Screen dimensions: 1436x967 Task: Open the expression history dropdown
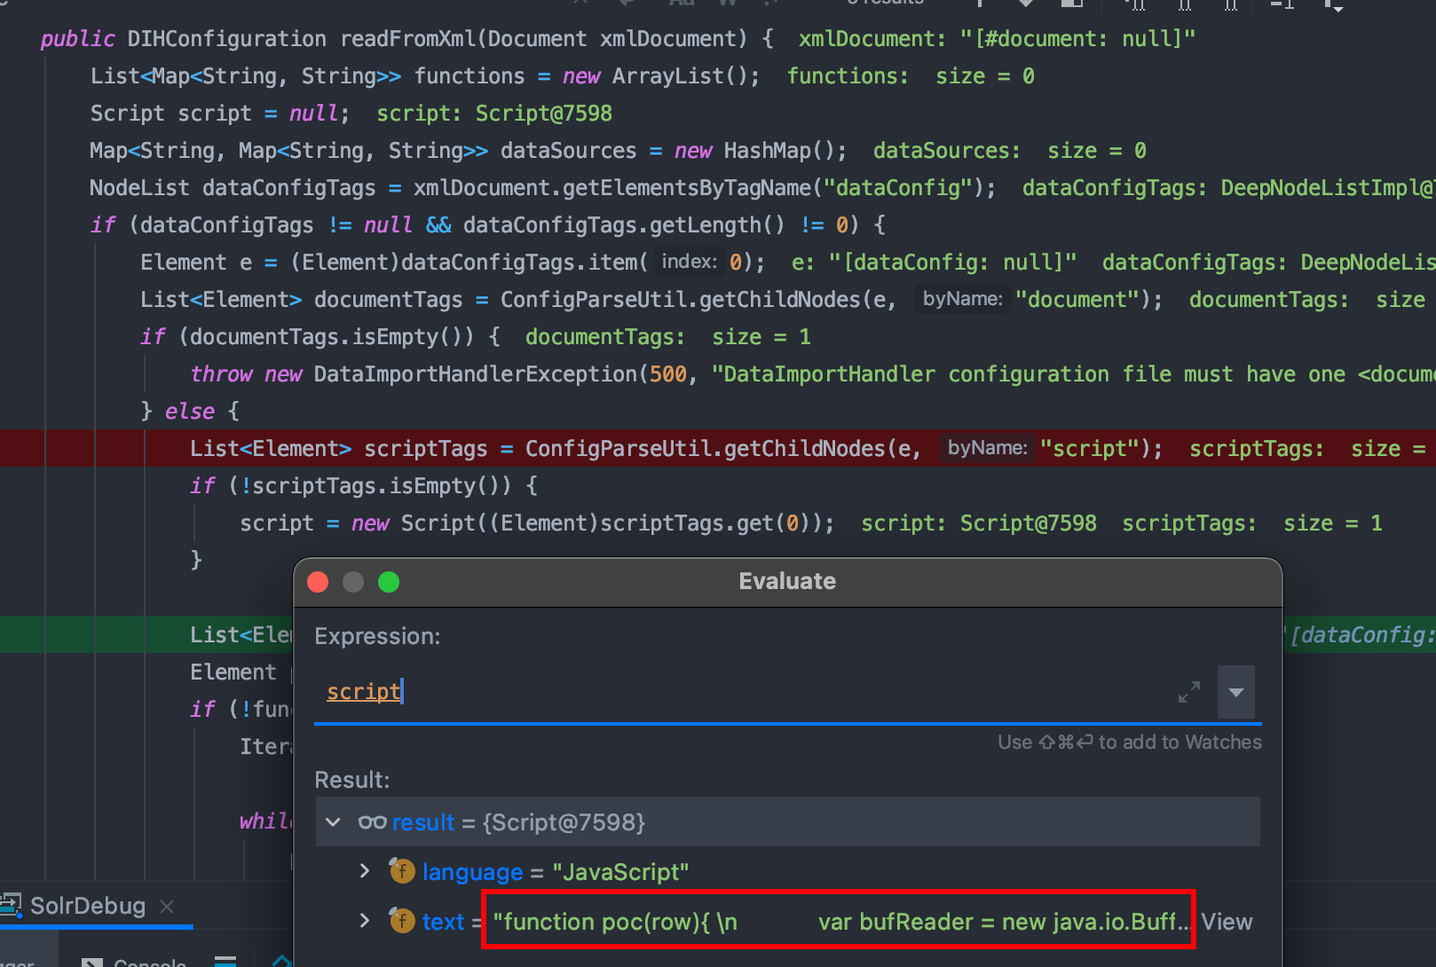click(x=1235, y=692)
